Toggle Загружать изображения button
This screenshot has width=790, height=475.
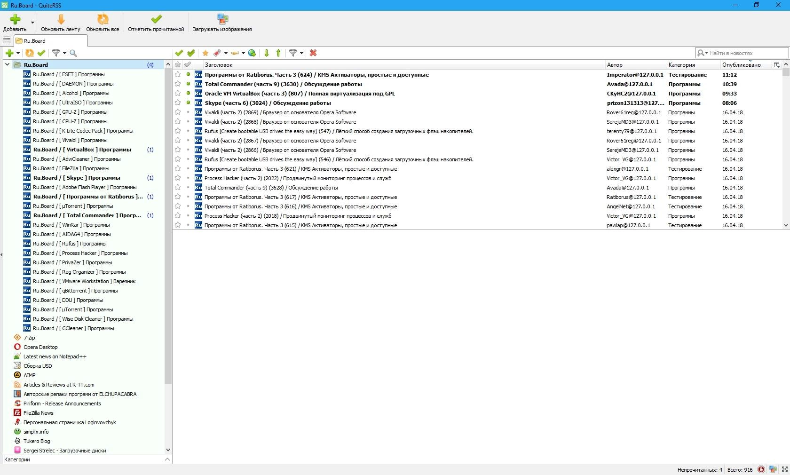click(x=222, y=22)
